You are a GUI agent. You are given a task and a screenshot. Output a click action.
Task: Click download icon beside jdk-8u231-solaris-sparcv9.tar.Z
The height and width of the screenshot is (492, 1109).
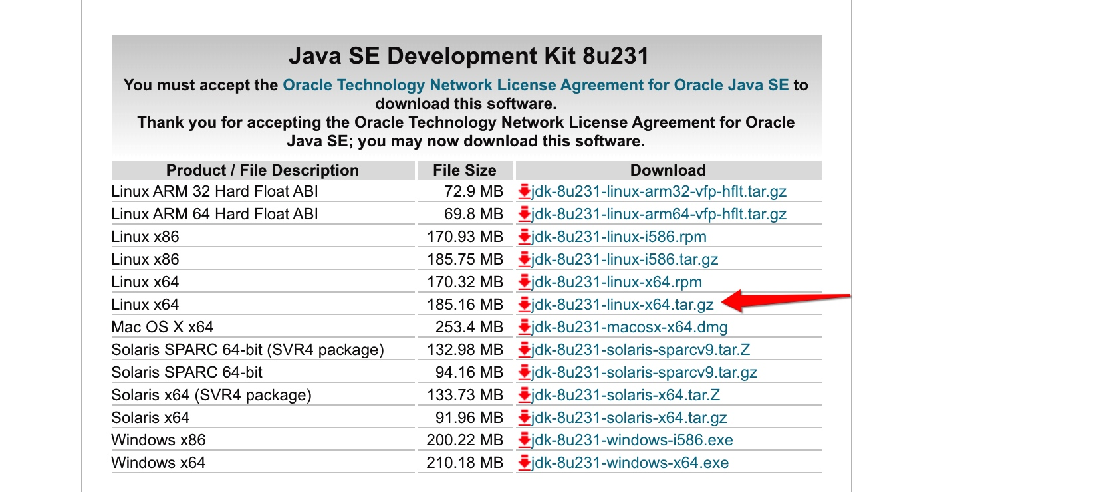[525, 350]
